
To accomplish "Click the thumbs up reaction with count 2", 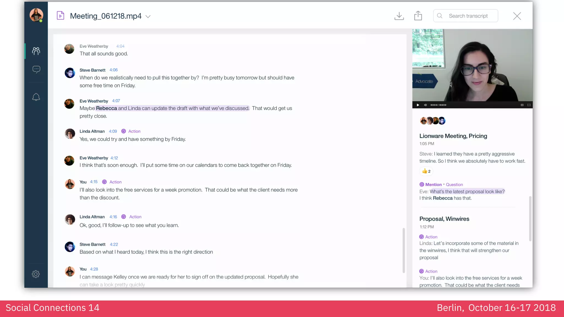I will pyautogui.click(x=426, y=171).
